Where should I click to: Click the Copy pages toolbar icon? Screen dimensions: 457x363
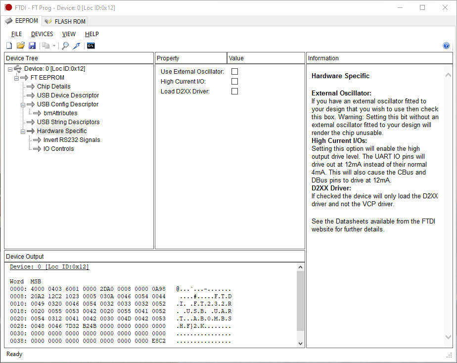[46, 45]
